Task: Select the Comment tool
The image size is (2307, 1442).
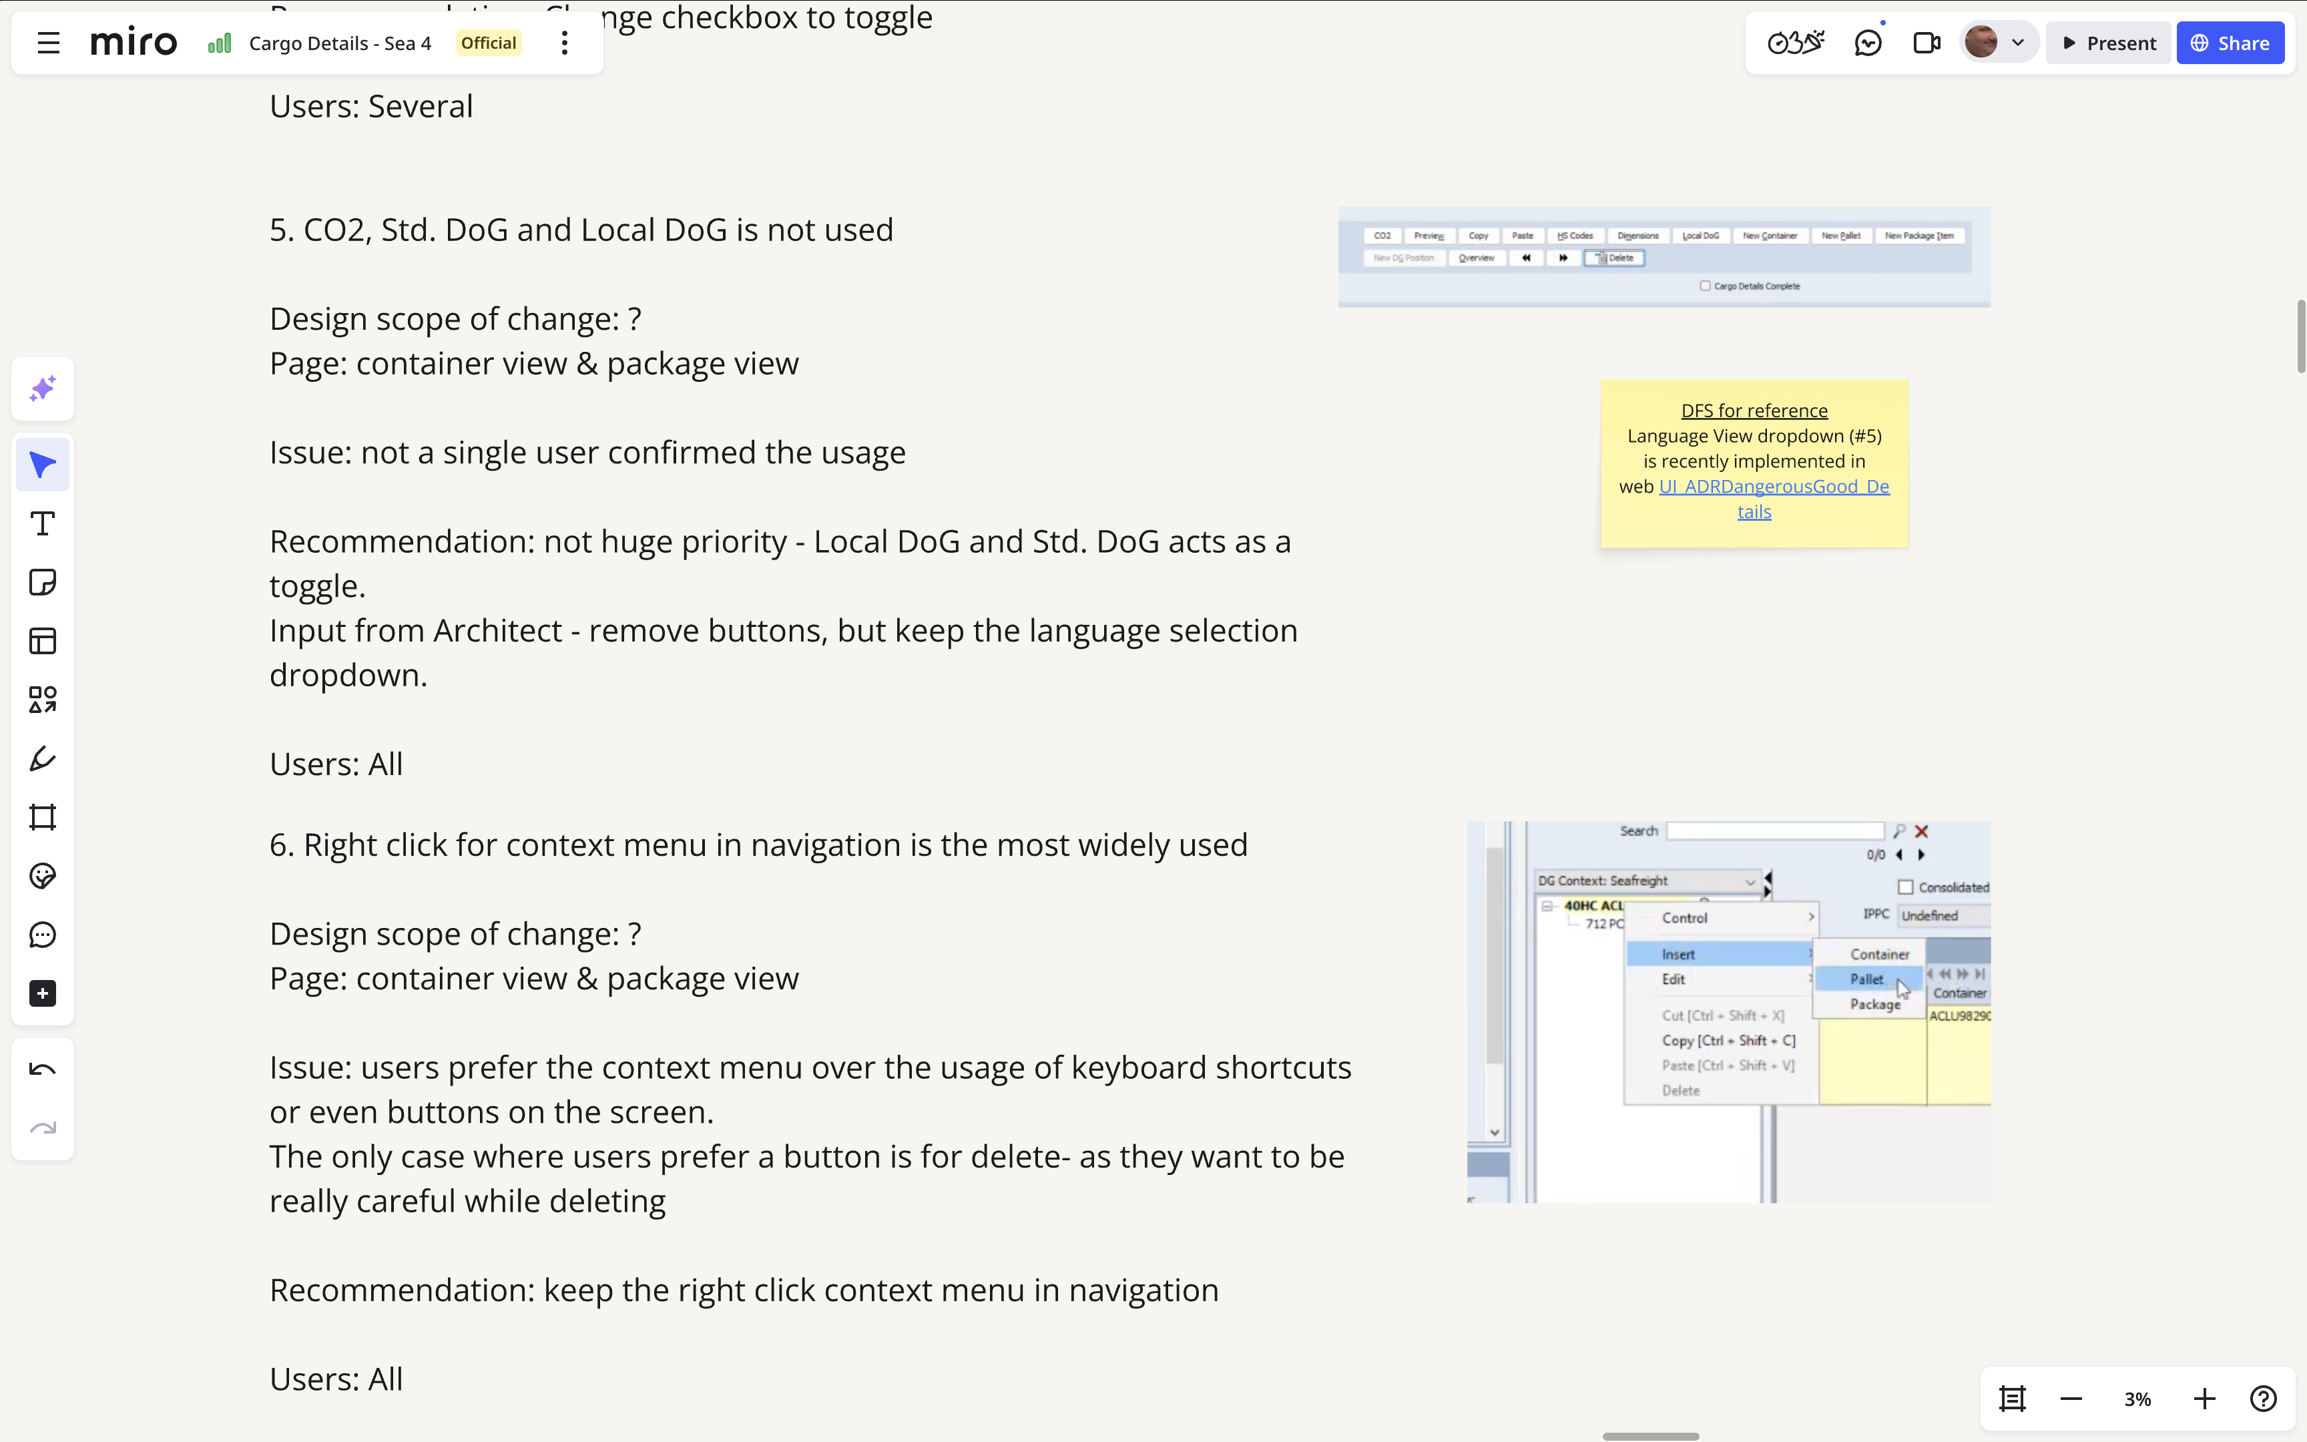Action: pyautogui.click(x=43, y=935)
